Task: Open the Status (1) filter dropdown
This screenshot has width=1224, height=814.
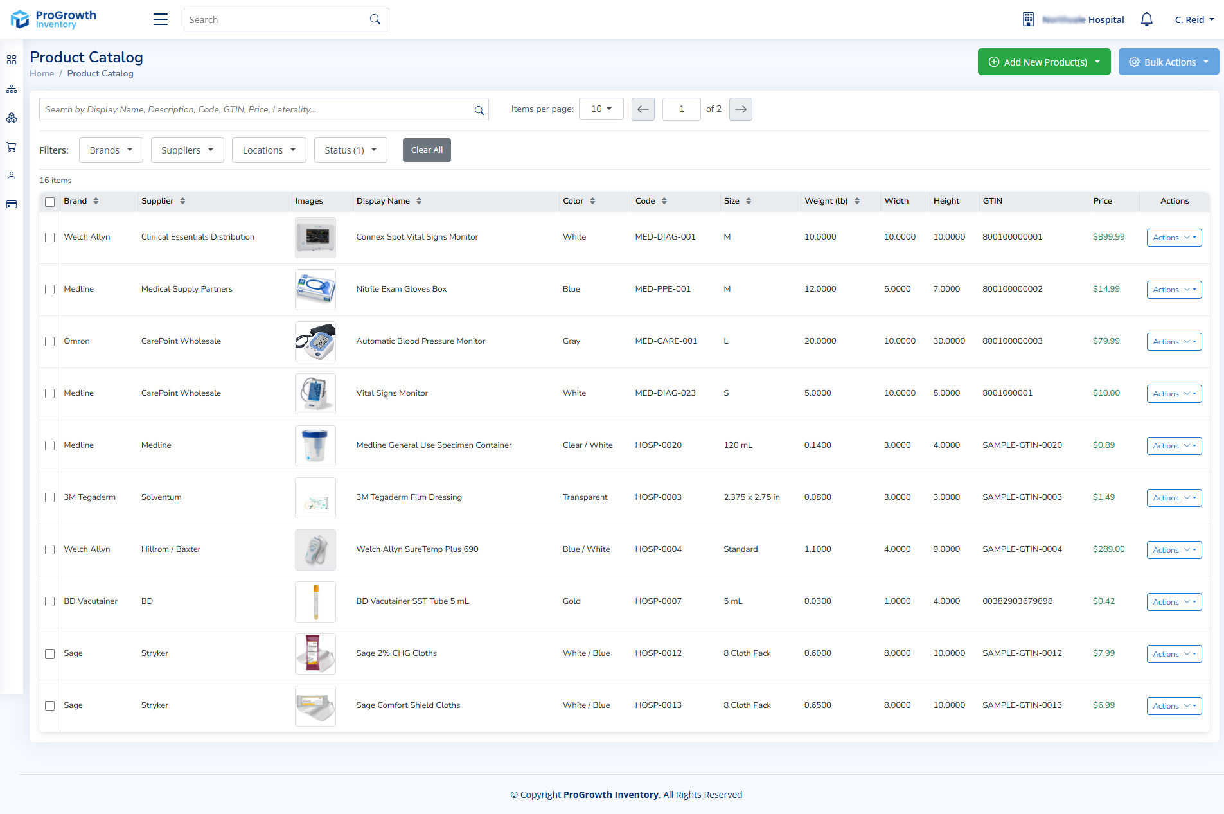Action: click(x=351, y=150)
